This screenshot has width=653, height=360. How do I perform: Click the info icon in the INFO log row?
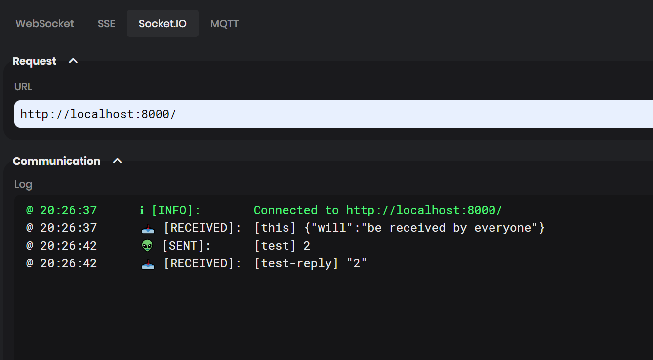click(142, 211)
